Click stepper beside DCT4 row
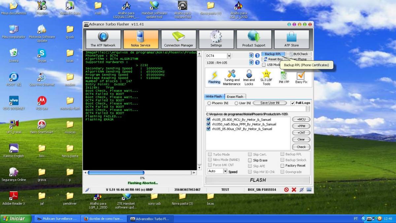Image resolution: width=396 pixels, height=223 pixels. pos(251,56)
